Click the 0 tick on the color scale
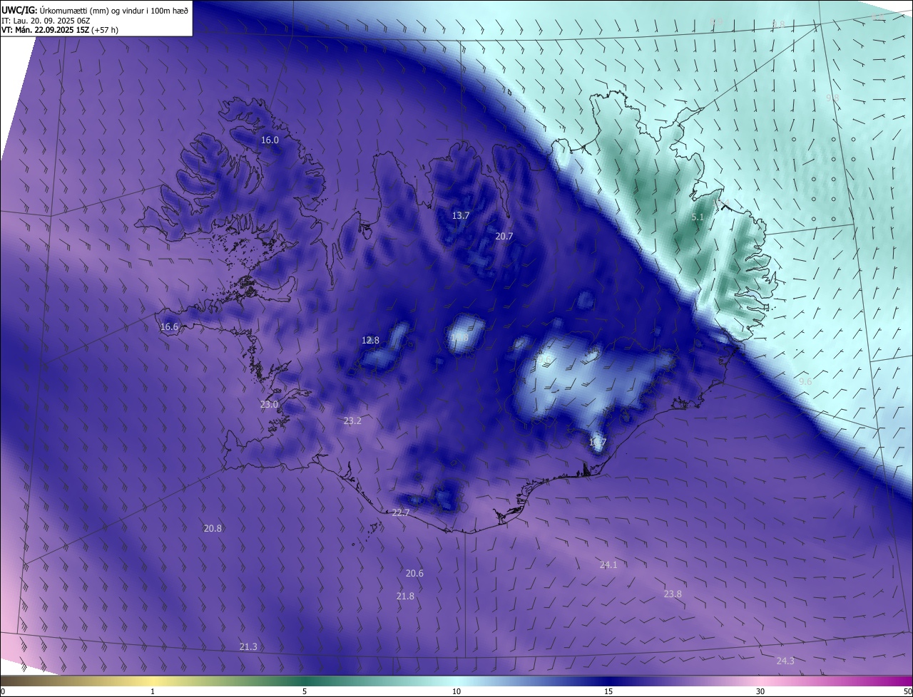The height and width of the screenshot is (697, 913). coord(3,692)
